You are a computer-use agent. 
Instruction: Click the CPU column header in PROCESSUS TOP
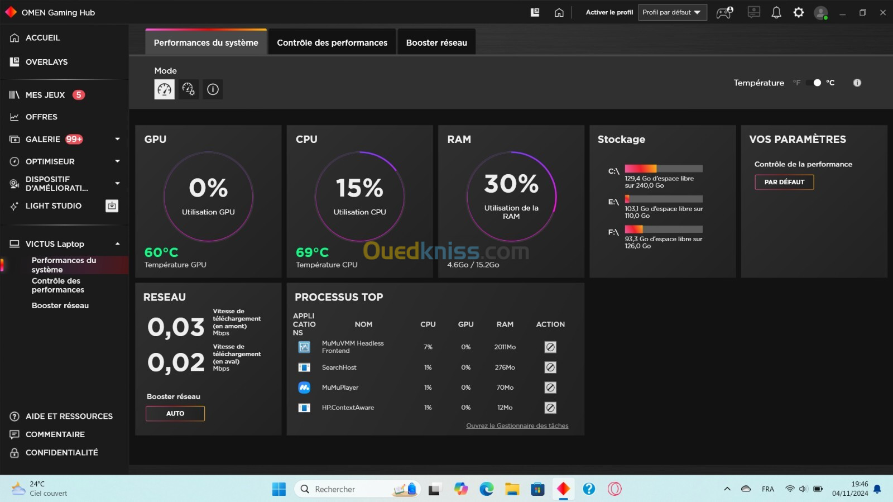point(428,324)
